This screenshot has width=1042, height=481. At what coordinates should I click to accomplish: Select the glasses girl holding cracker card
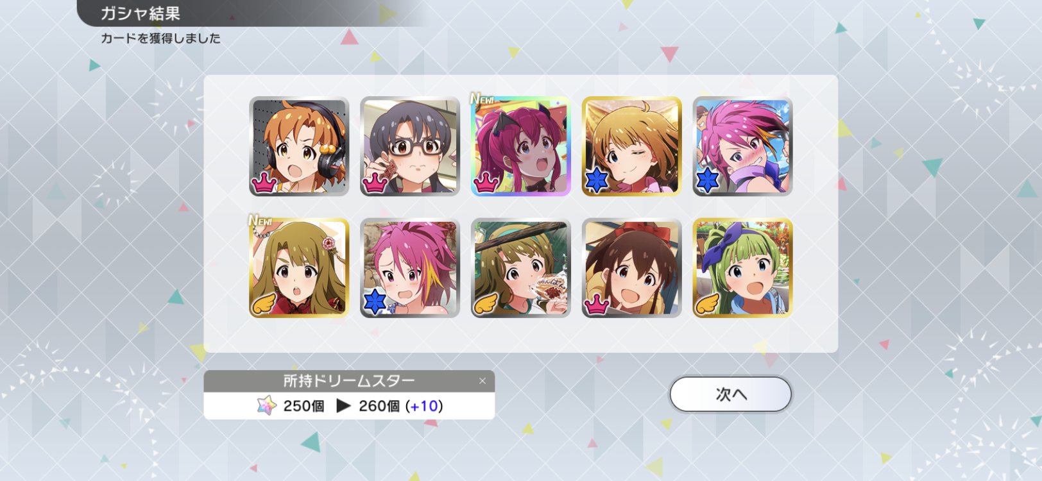[x=410, y=146]
